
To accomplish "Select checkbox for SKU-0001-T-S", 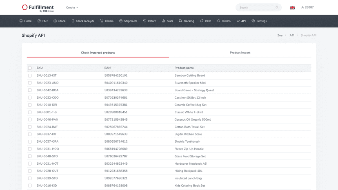I will tap(30, 112).
